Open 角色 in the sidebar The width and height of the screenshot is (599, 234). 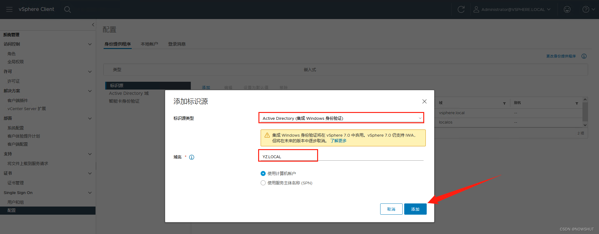click(12, 54)
